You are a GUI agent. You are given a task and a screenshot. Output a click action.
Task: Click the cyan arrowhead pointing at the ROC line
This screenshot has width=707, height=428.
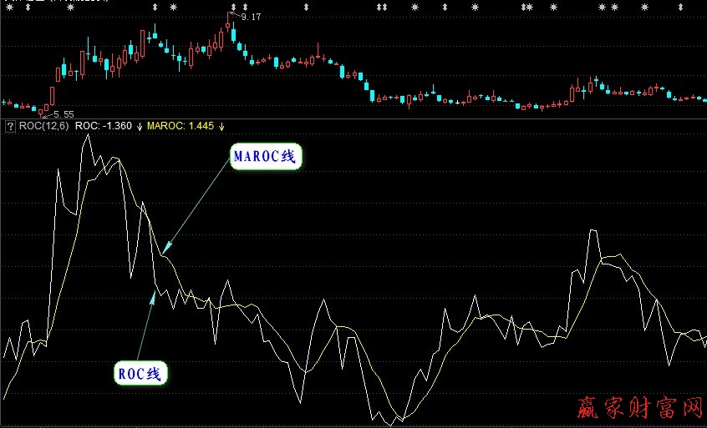tap(153, 289)
